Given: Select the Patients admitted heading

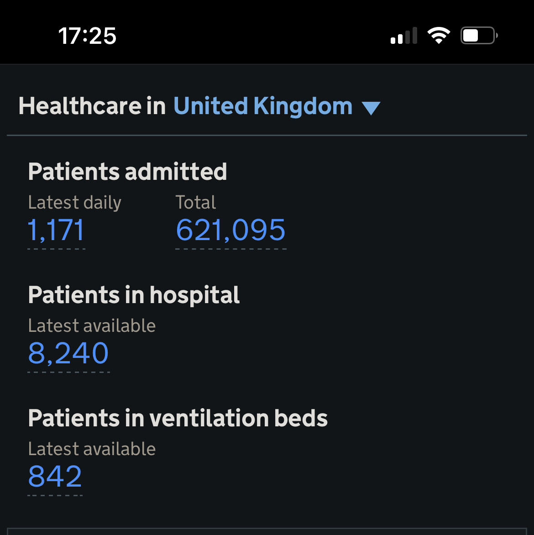Looking at the screenshot, I should click(x=127, y=172).
